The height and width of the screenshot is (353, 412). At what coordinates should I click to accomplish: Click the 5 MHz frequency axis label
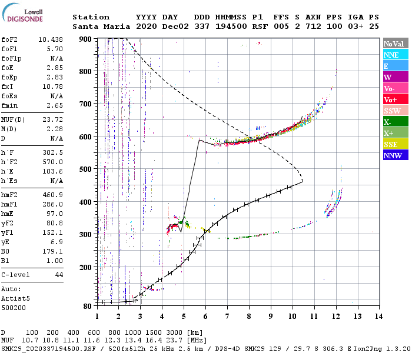pos(184,317)
